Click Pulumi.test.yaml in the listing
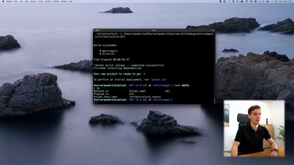Screen dimensions: 294x165 point(105,97)
